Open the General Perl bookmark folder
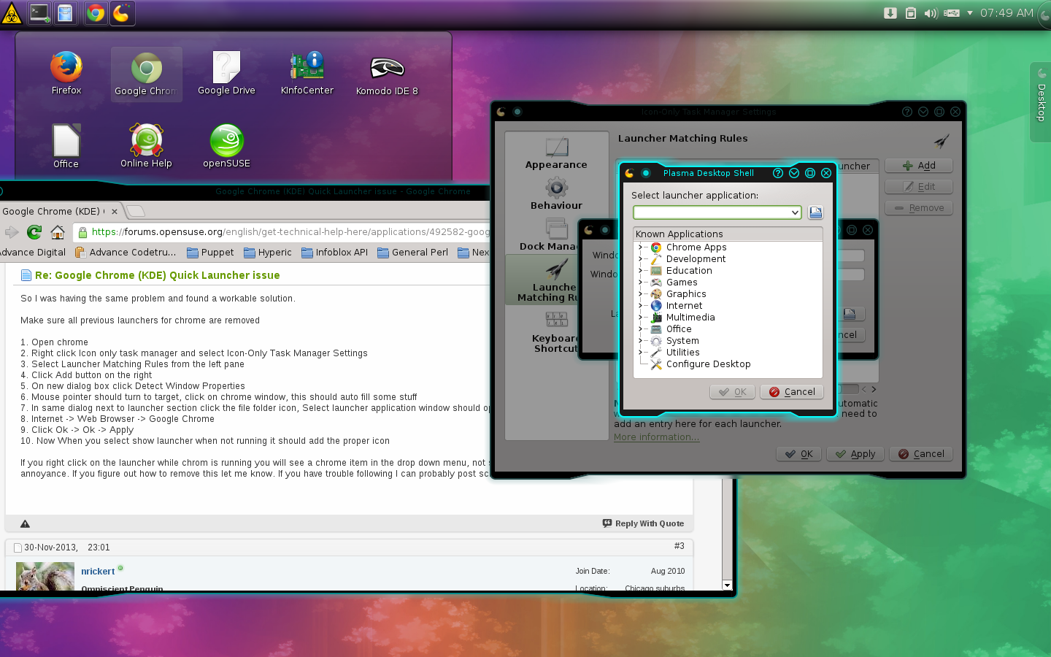 pyautogui.click(x=412, y=253)
